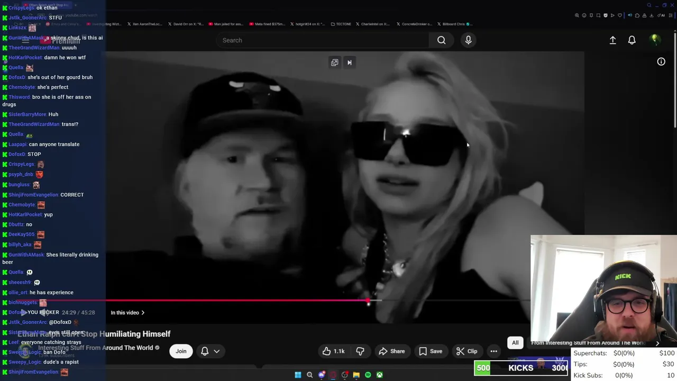Join the channel membership
This screenshot has width=677, height=381.
pos(181,351)
